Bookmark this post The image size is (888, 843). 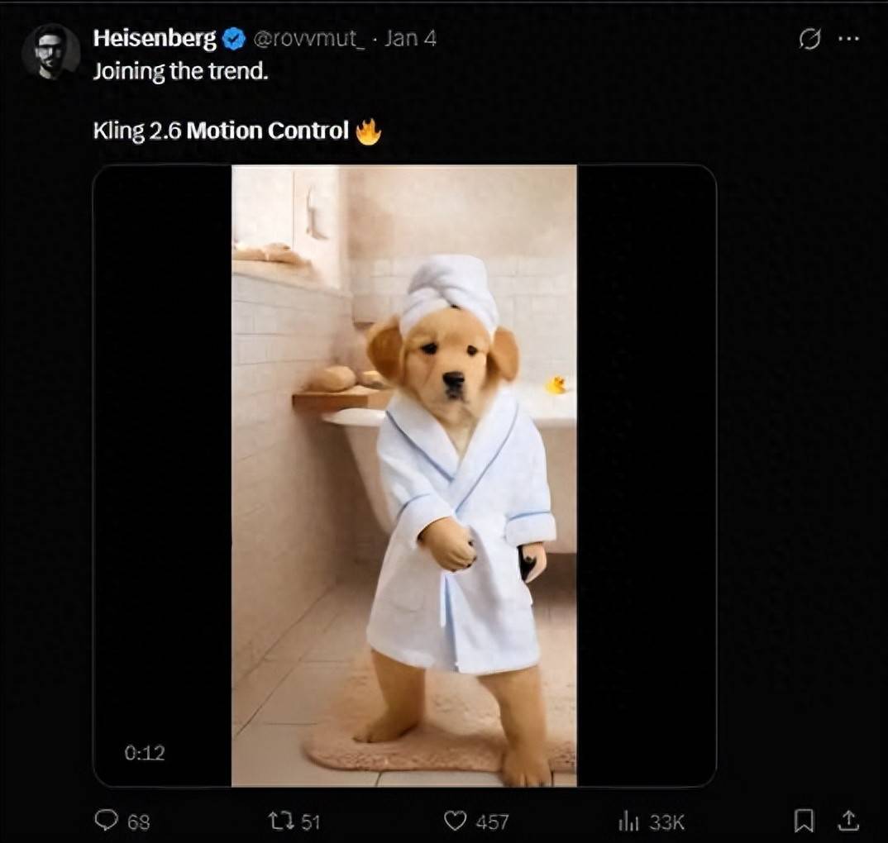(x=803, y=820)
